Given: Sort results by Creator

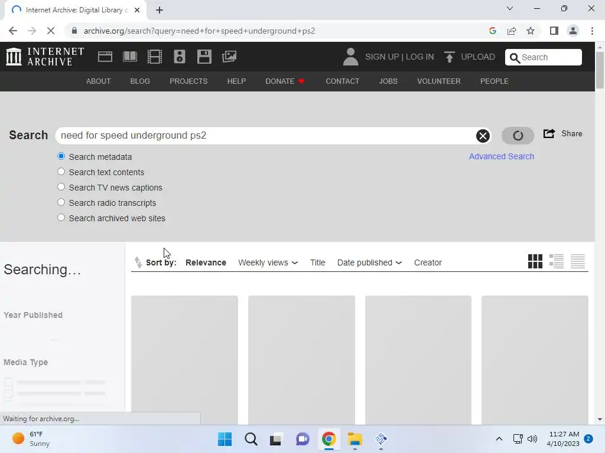Looking at the screenshot, I should click(x=428, y=262).
